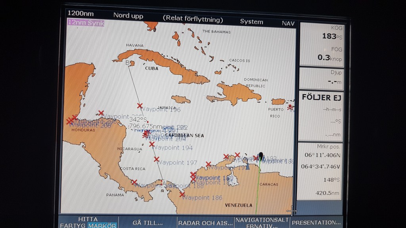Select the Waypoint 196 red X marker

coord(140,106)
